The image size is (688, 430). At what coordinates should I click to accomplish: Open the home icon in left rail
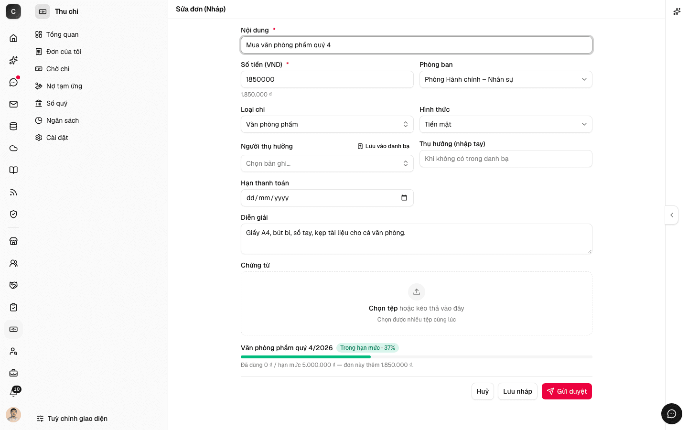13,38
